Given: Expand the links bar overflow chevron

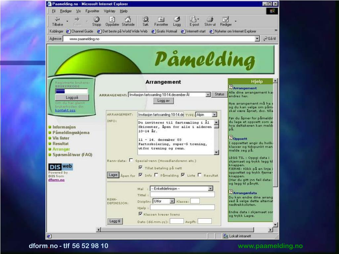Looking at the screenshot, I should (276, 30).
